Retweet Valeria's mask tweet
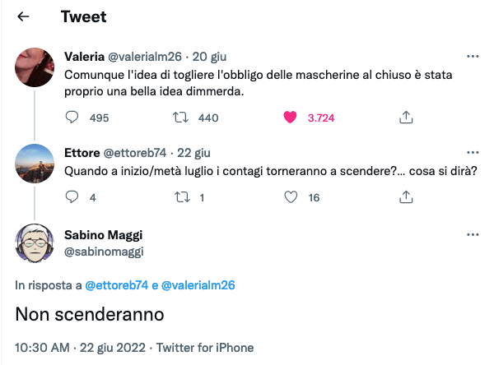 (x=181, y=118)
